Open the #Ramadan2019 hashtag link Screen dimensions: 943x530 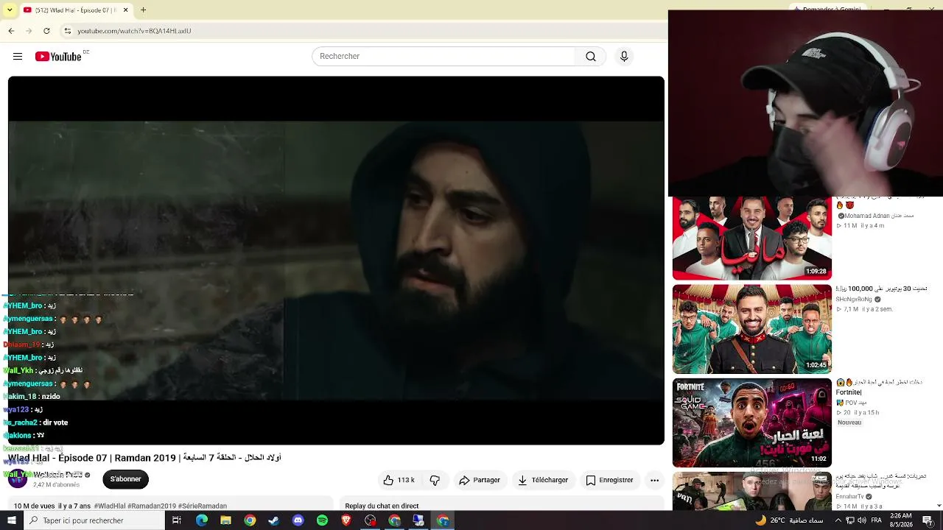pyautogui.click(x=152, y=506)
